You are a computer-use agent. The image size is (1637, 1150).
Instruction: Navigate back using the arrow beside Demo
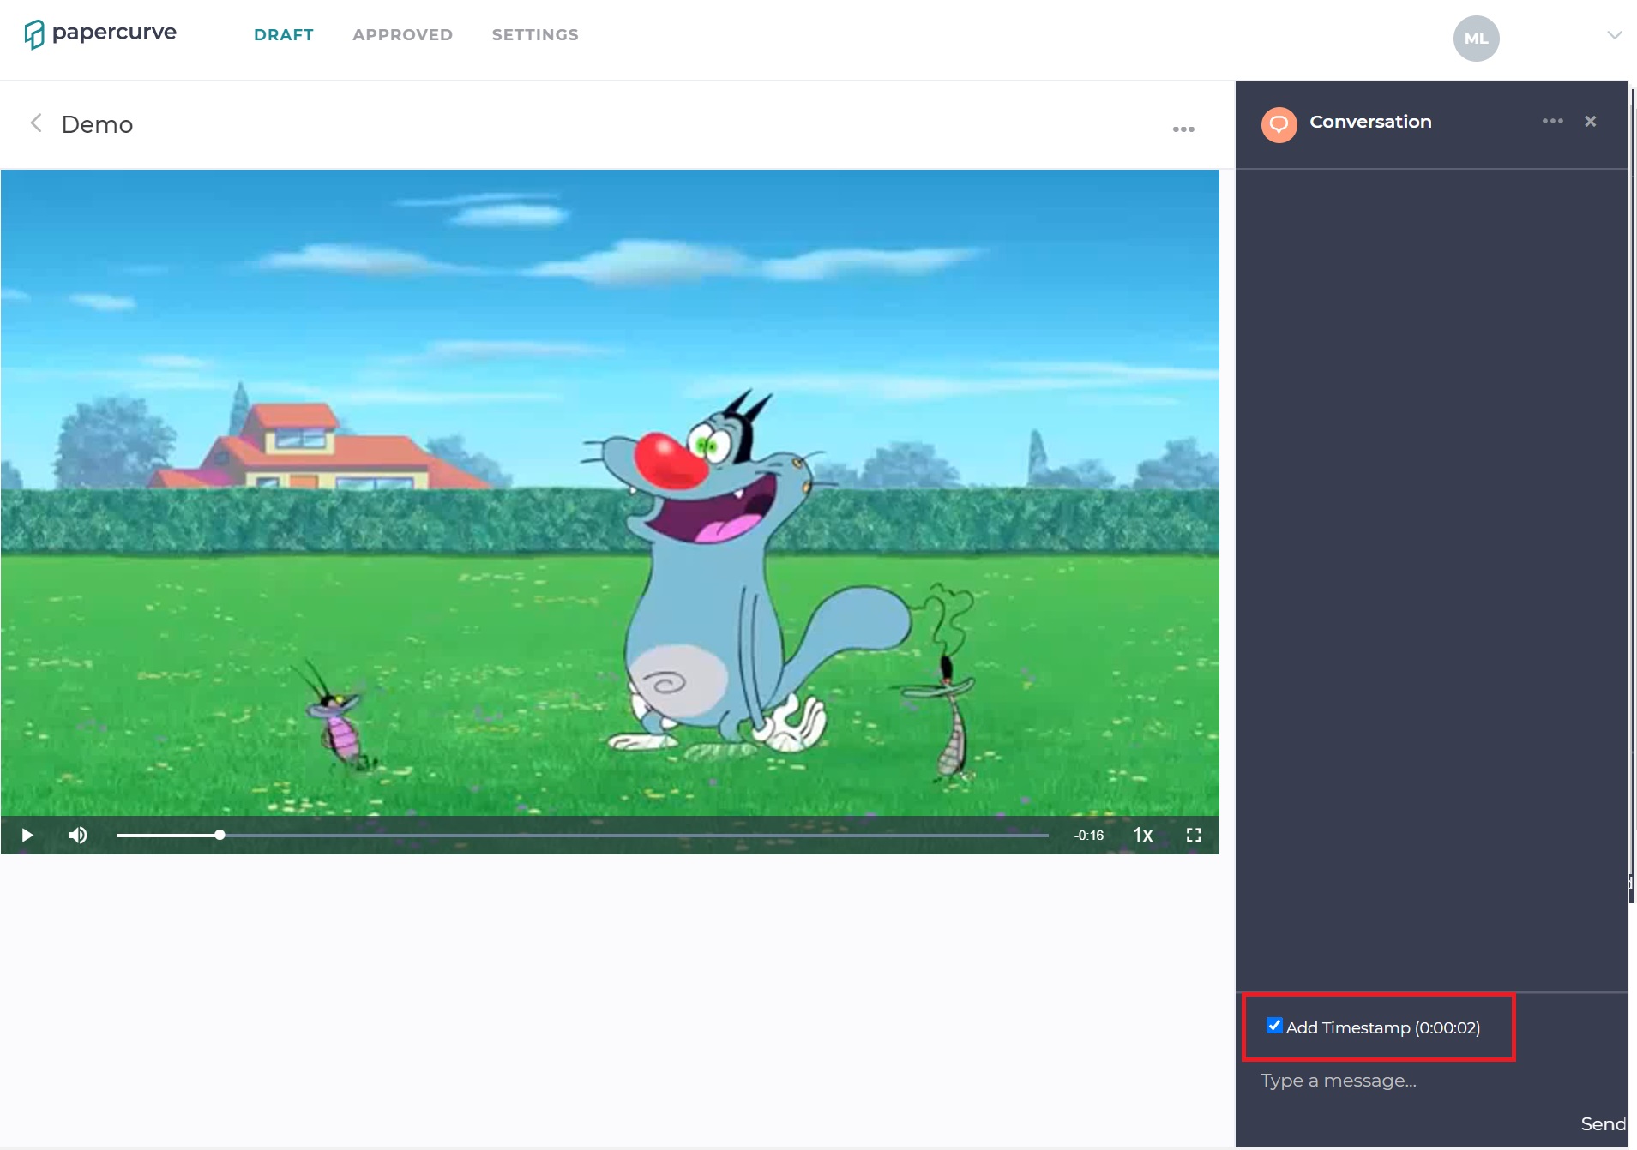36,123
